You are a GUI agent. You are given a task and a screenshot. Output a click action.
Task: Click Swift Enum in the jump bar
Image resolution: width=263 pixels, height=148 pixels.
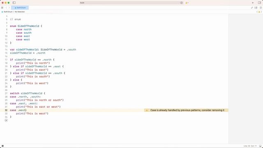point(7,12)
